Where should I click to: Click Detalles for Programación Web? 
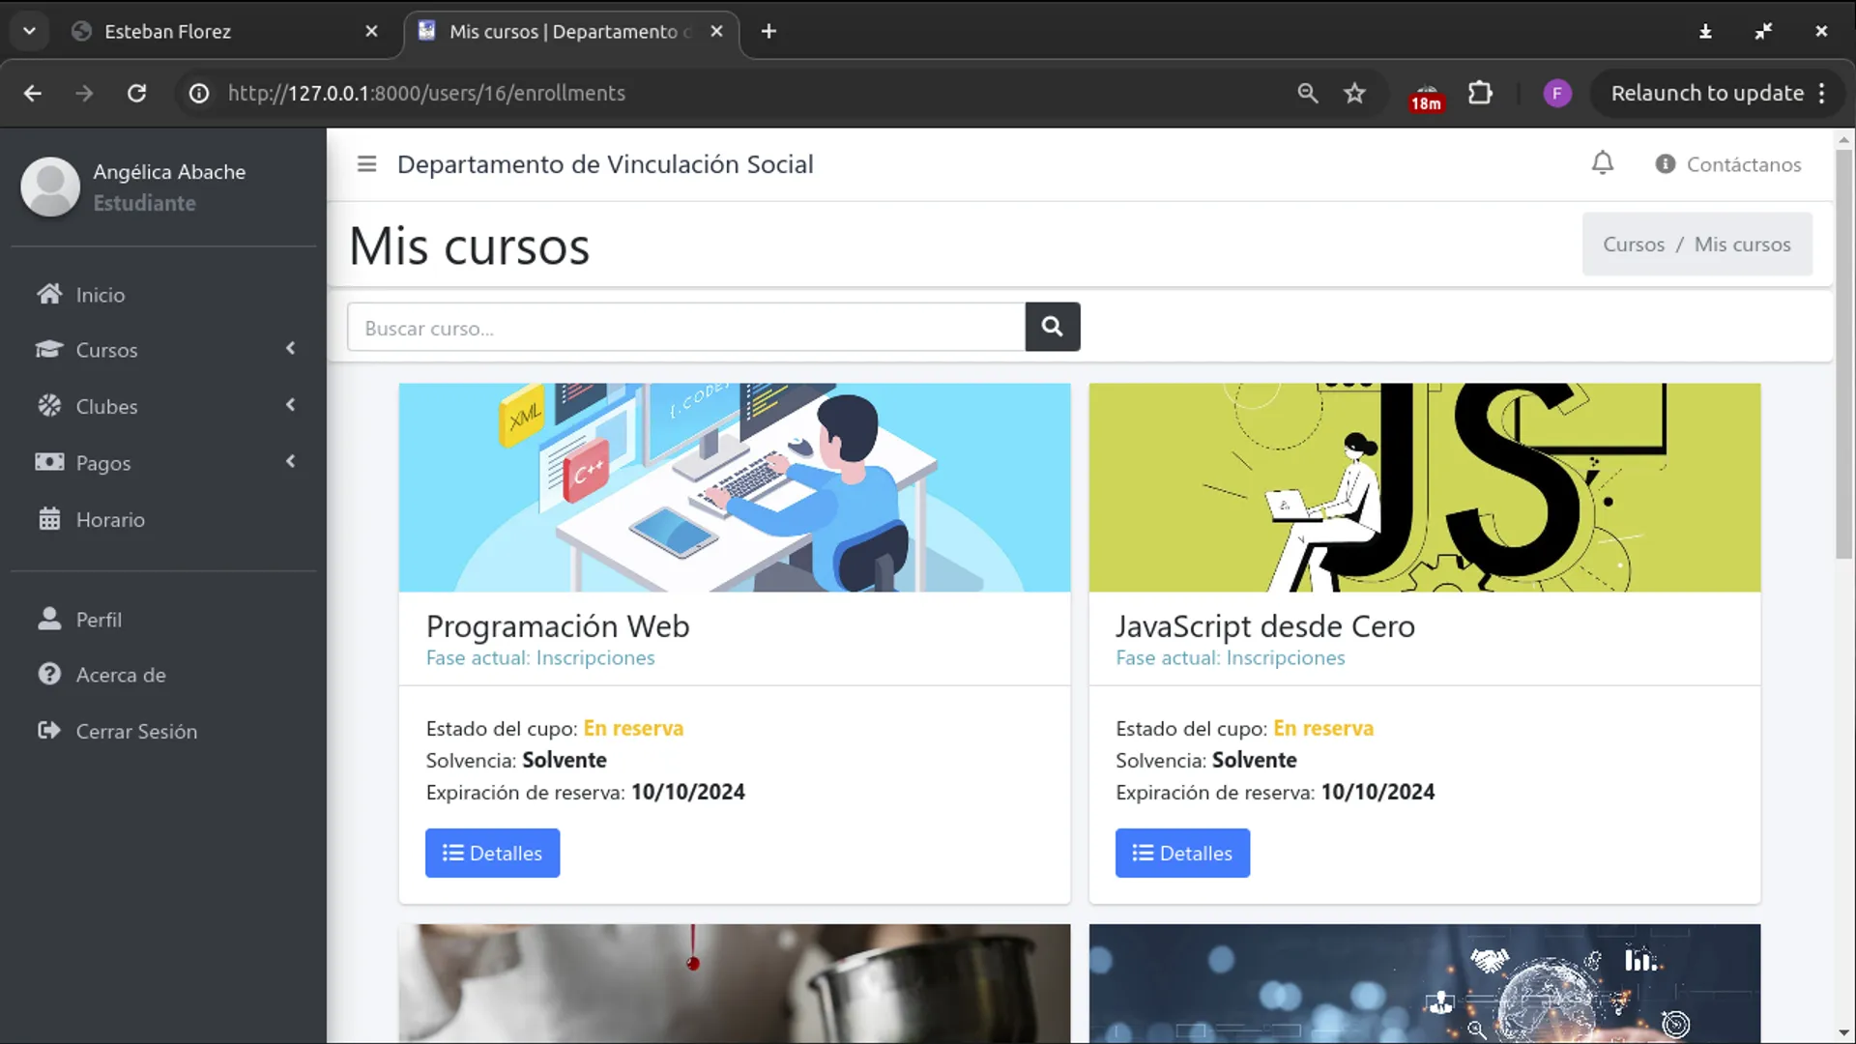[x=492, y=853]
